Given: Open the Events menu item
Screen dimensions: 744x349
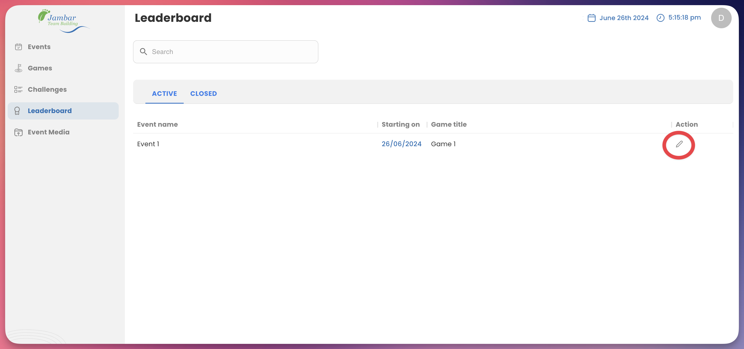Looking at the screenshot, I should tap(39, 47).
